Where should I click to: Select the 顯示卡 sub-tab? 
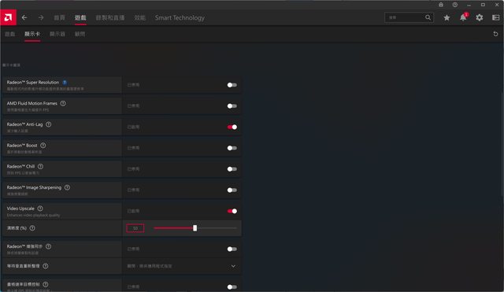click(x=32, y=34)
